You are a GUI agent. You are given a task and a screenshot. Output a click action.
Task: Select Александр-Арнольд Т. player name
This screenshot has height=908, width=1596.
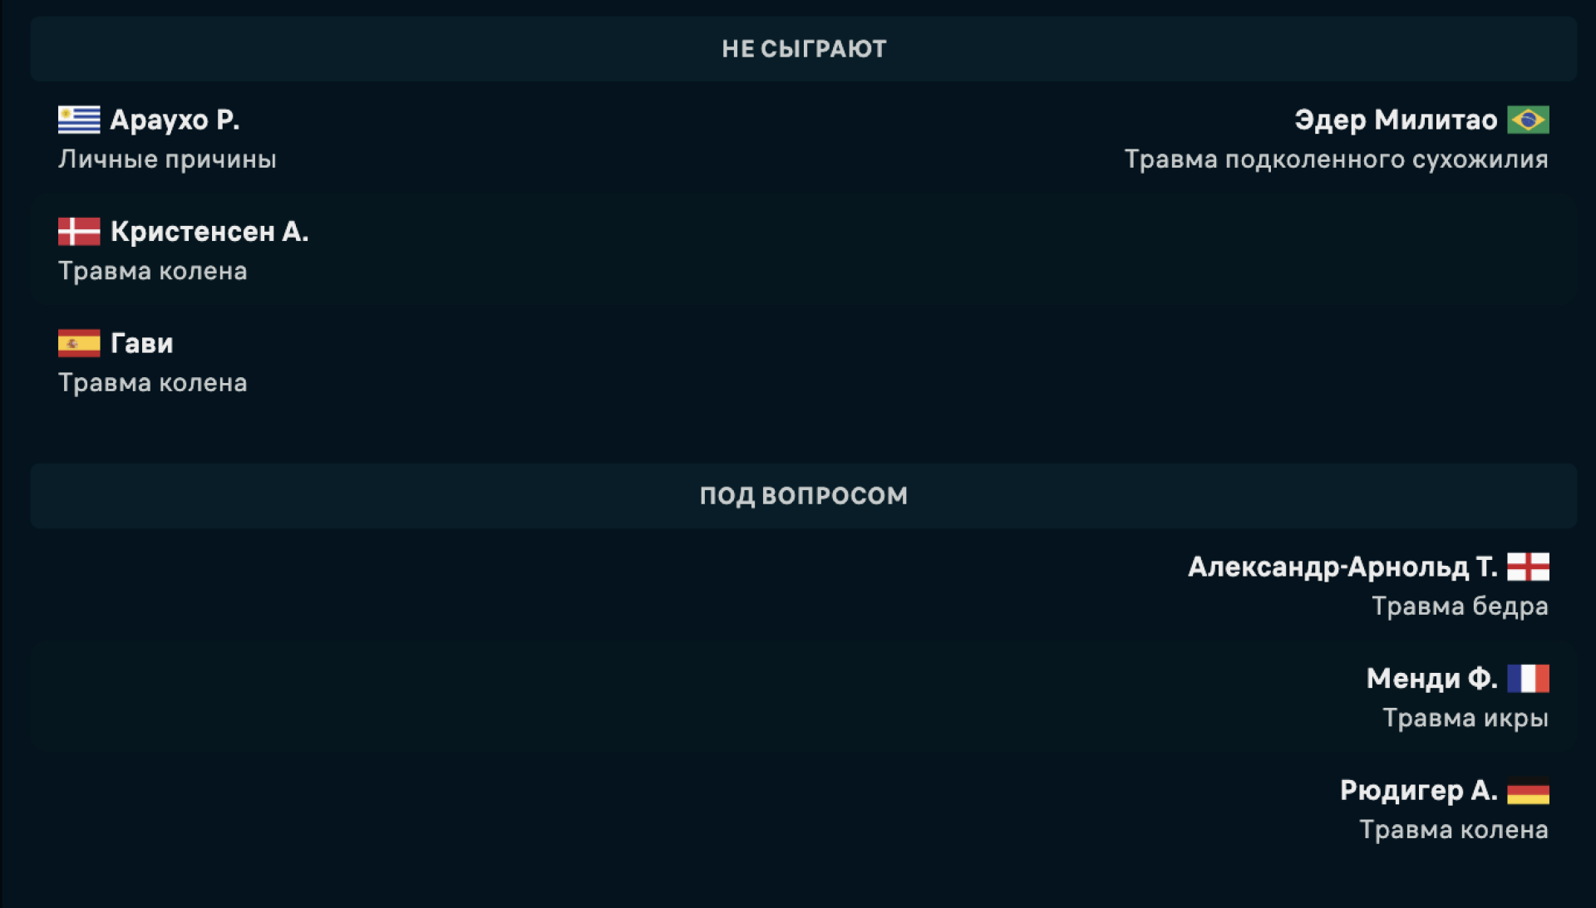point(1342,567)
